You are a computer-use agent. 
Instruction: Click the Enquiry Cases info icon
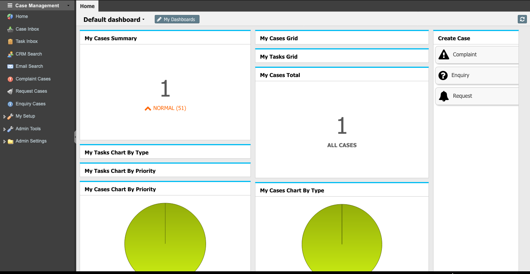10,104
